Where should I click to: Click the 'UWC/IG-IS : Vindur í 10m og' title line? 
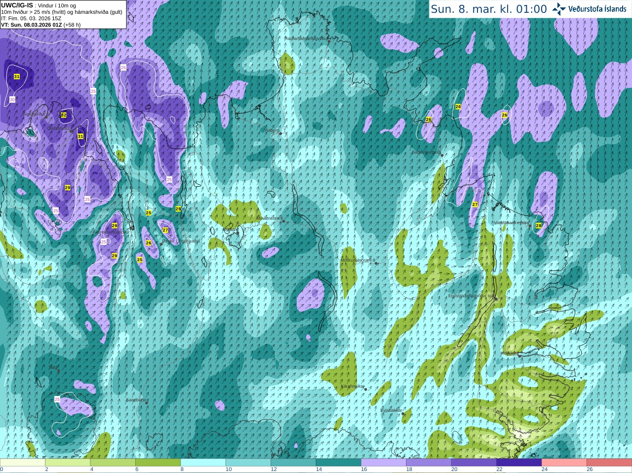(39, 5)
